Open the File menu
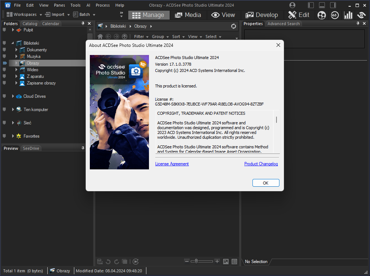 point(17,5)
